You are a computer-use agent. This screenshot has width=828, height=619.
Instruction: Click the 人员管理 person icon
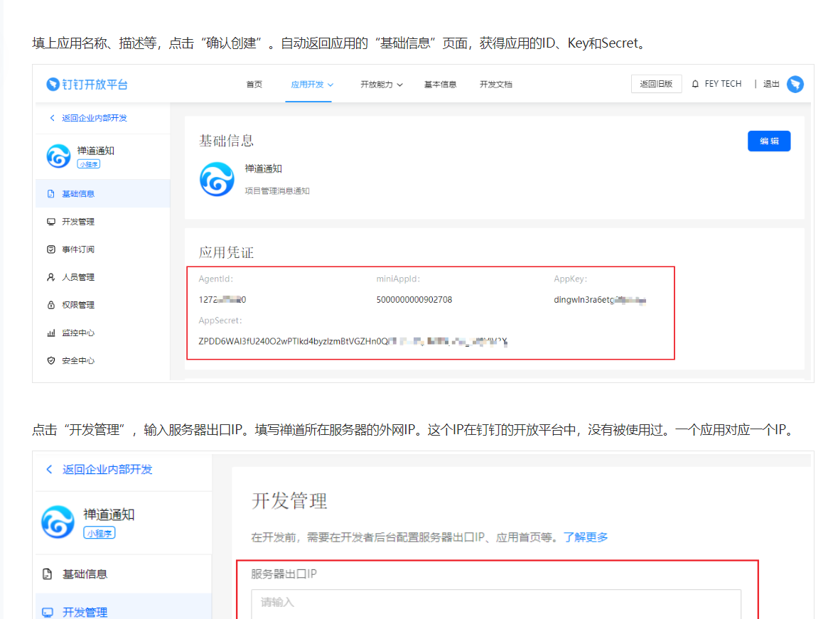click(x=51, y=277)
